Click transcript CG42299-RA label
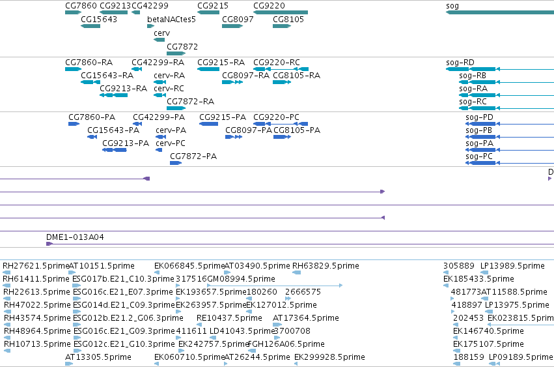The image size is (554, 367). point(158,63)
